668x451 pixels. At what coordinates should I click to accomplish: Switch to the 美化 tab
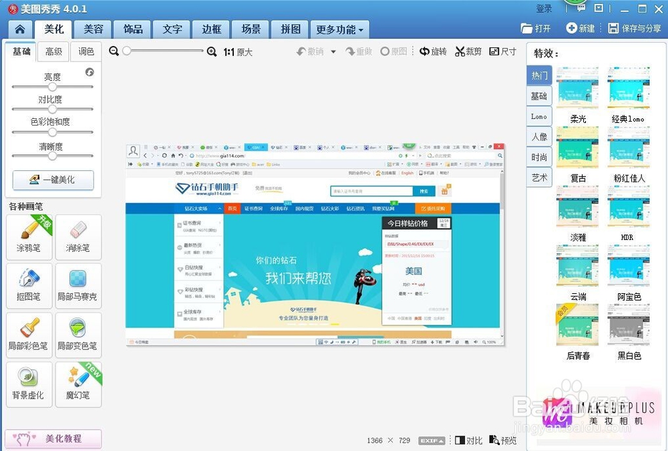tap(53, 29)
